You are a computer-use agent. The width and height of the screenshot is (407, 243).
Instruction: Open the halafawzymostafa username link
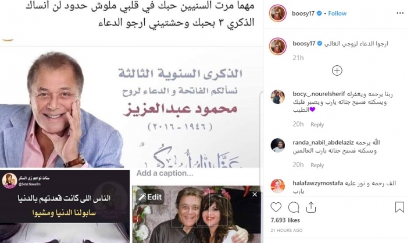[x=317, y=183]
